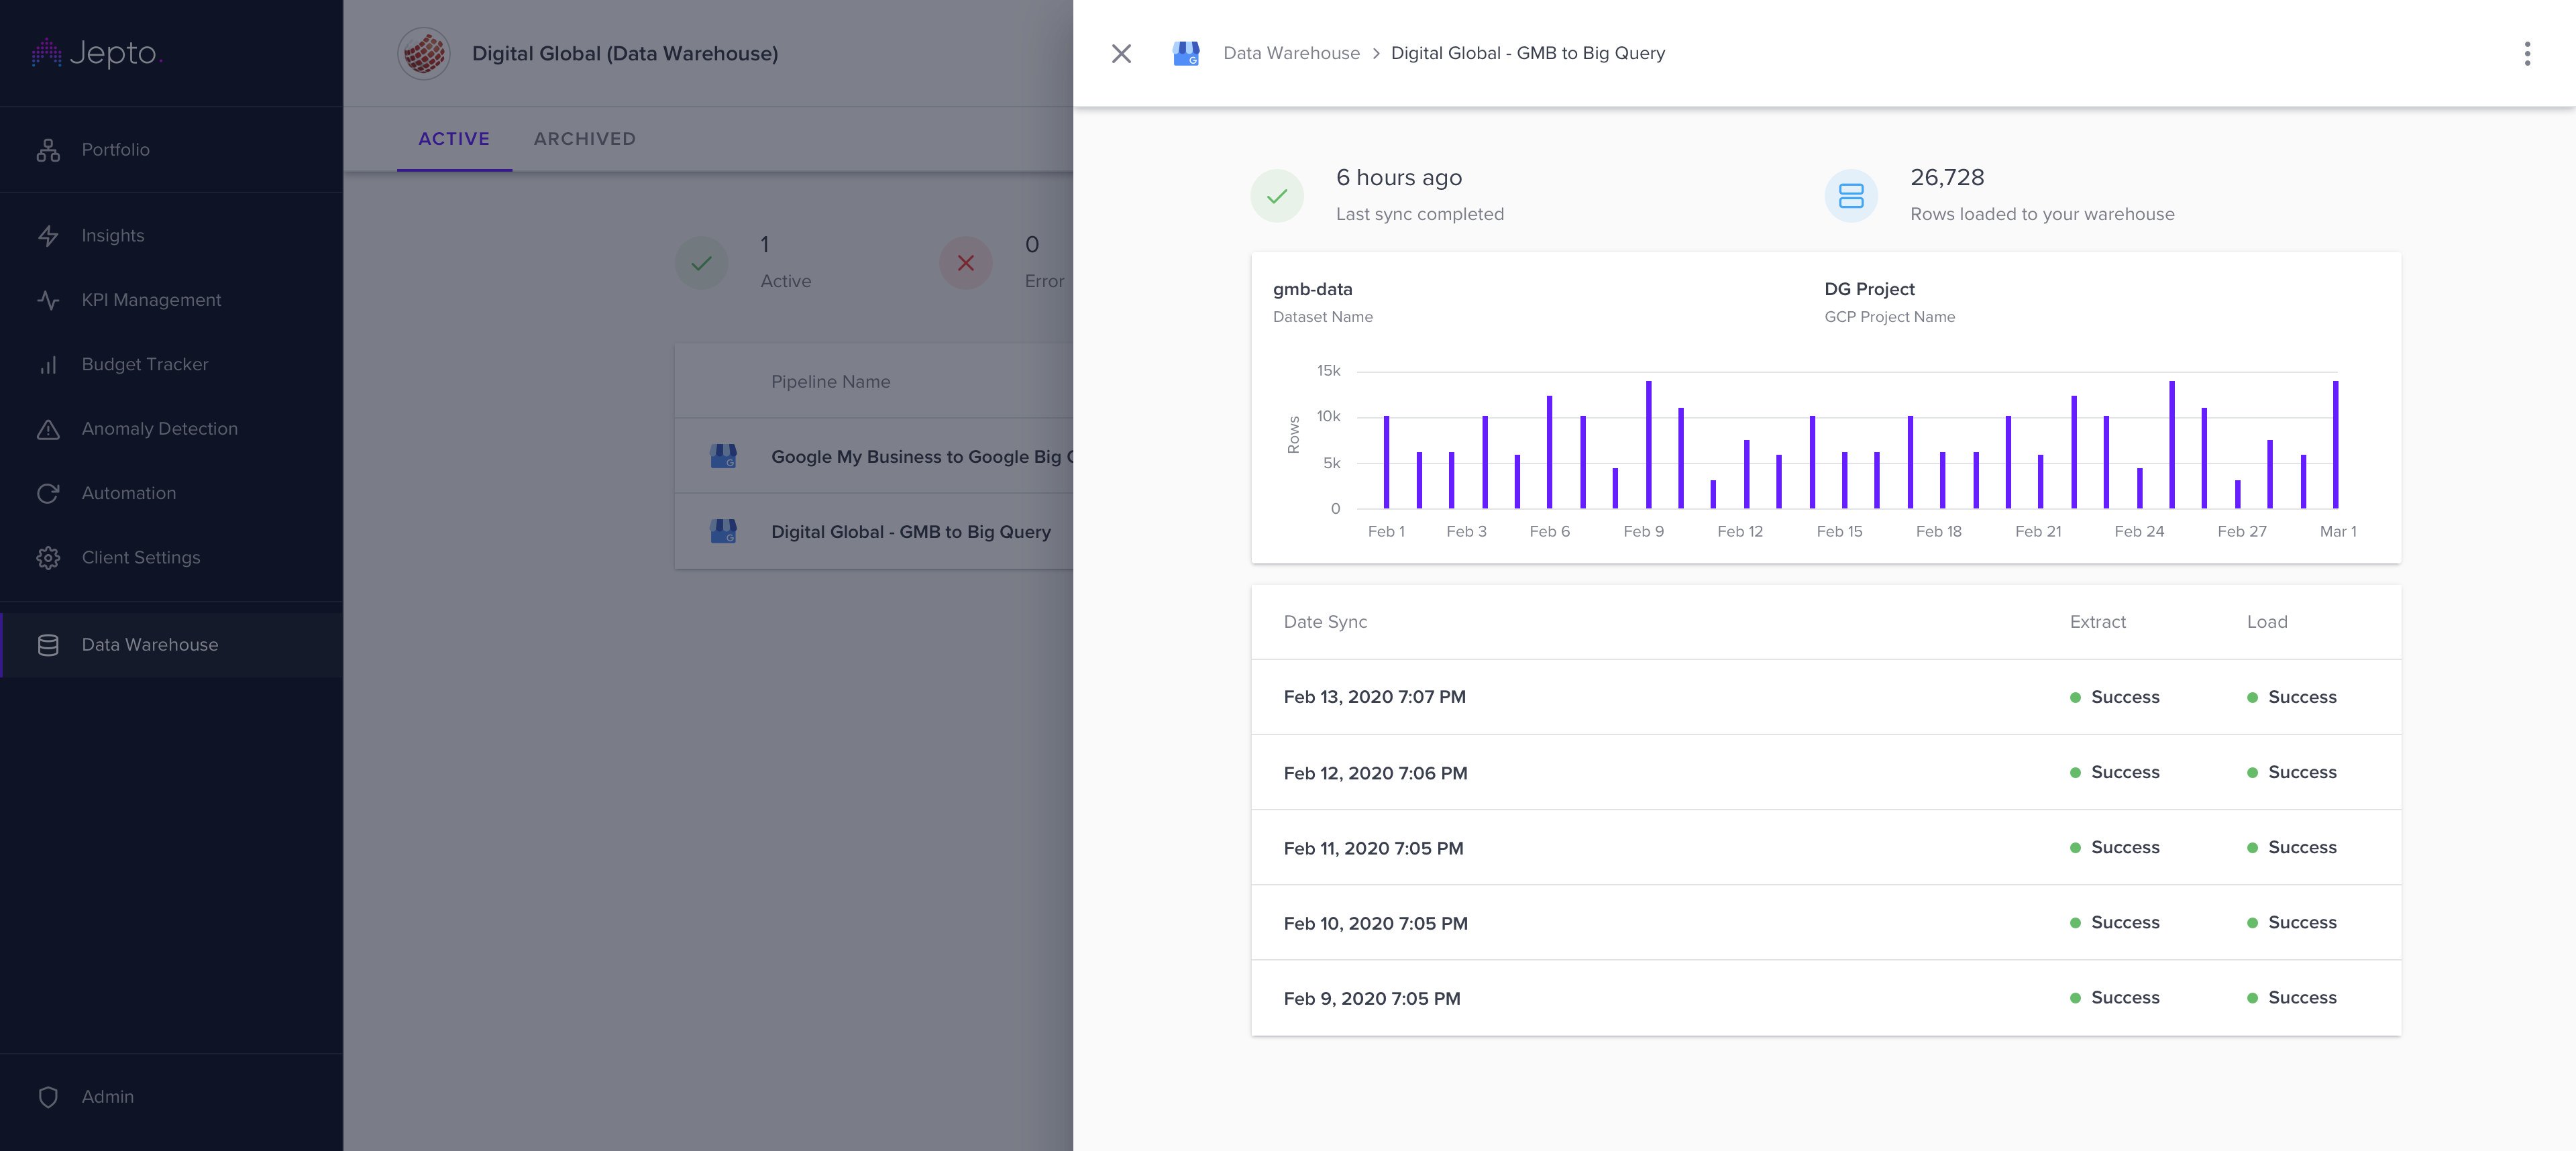Image resolution: width=2576 pixels, height=1151 pixels.
Task: Click the Load column header
Action: (x=2267, y=622)
